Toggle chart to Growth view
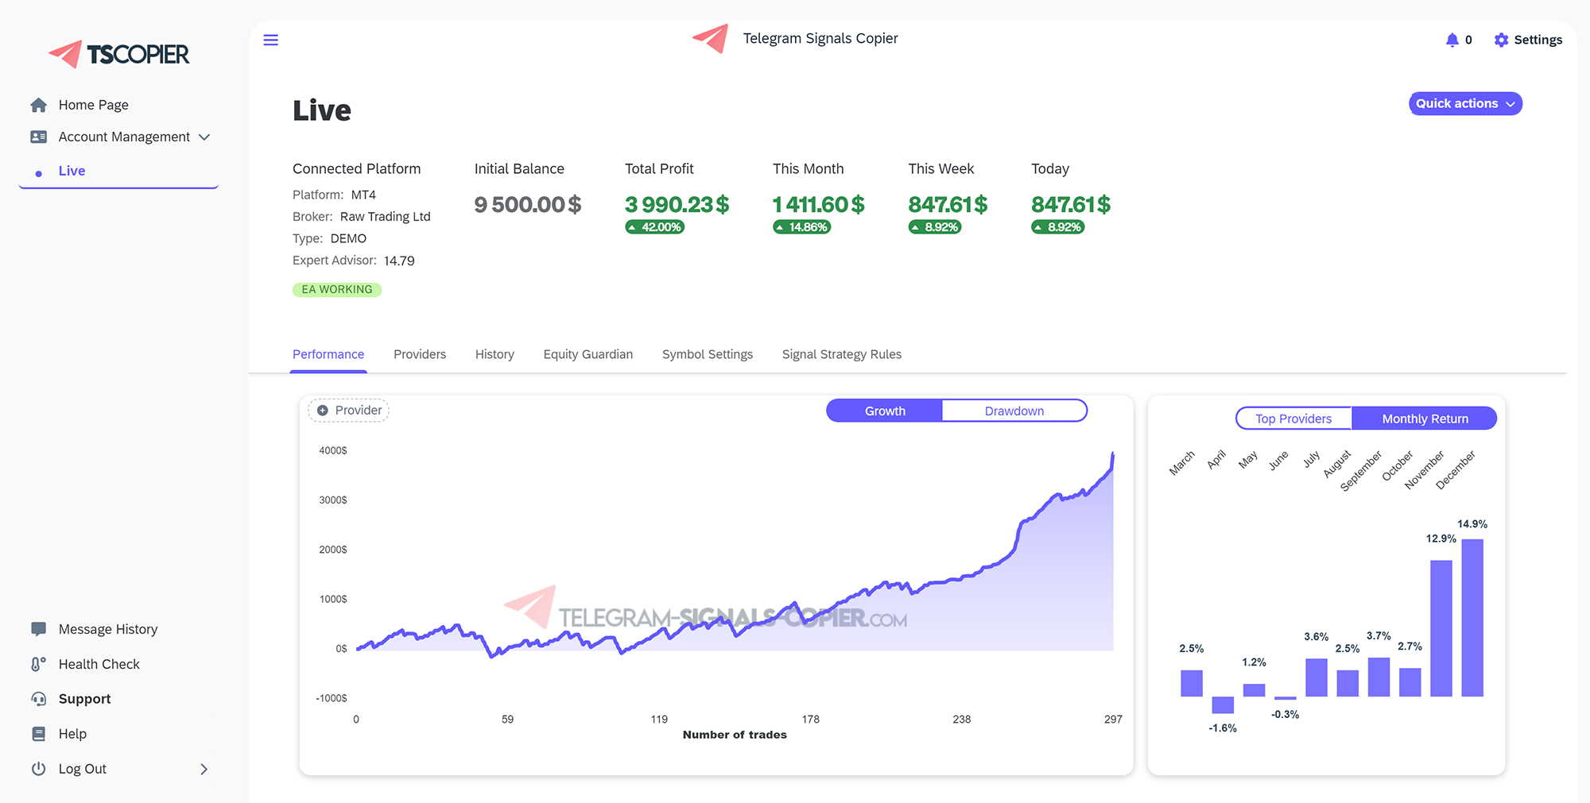 point(885,411)
